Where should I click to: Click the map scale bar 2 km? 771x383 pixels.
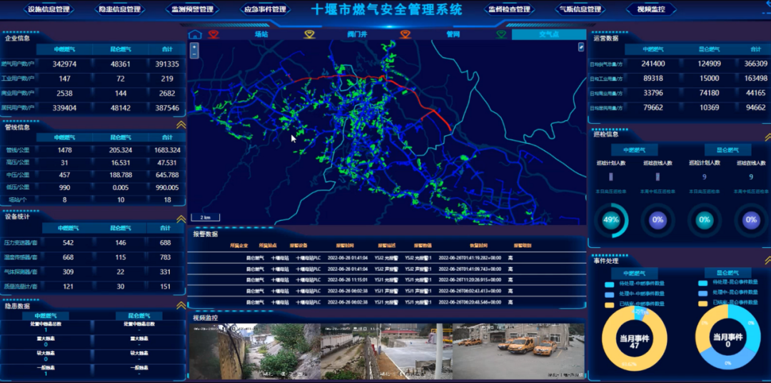coord(205,217)
